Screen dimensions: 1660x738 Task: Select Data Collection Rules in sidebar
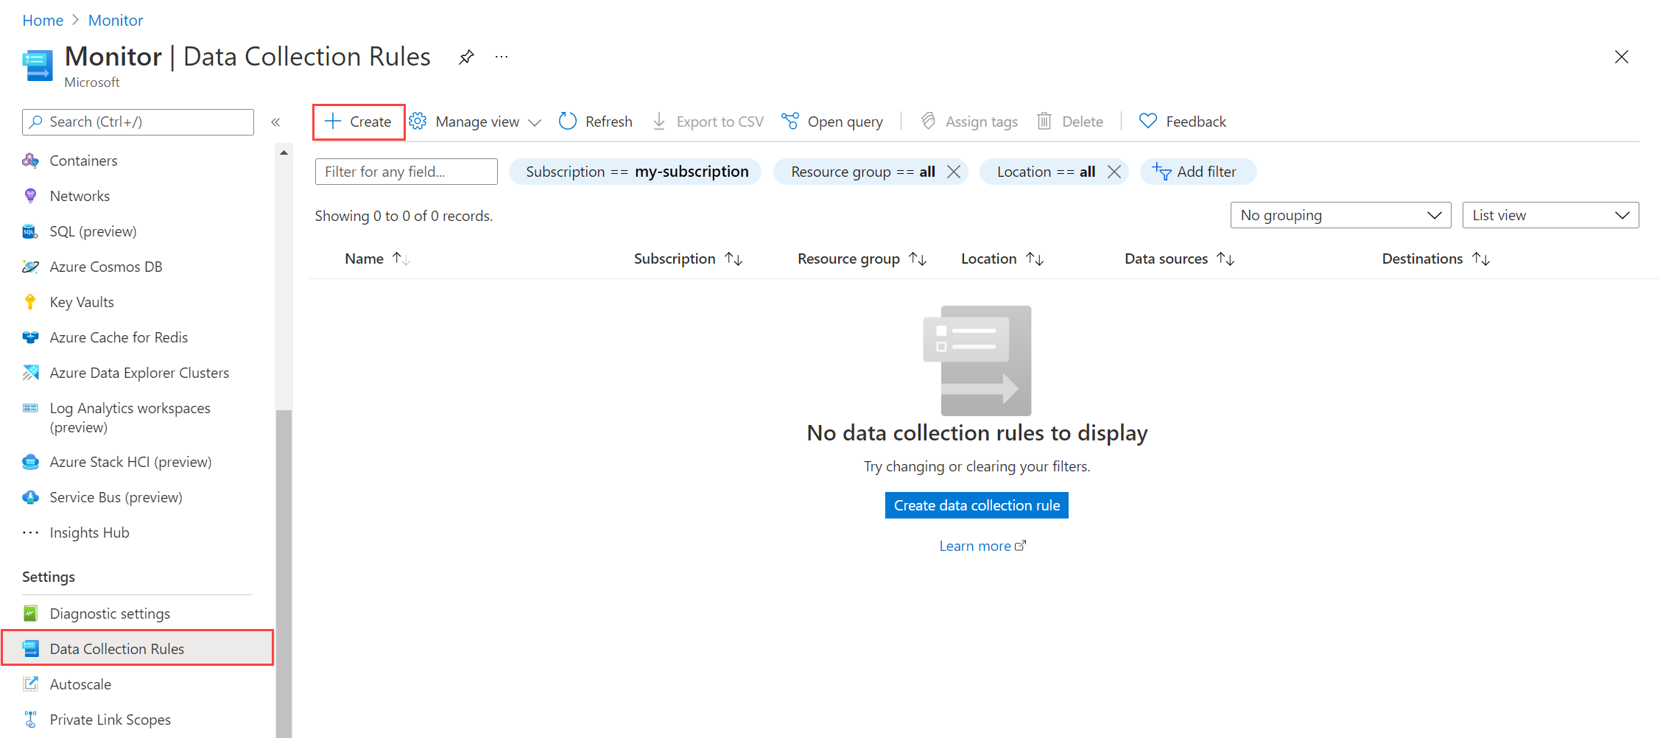[x=138, y=648]
